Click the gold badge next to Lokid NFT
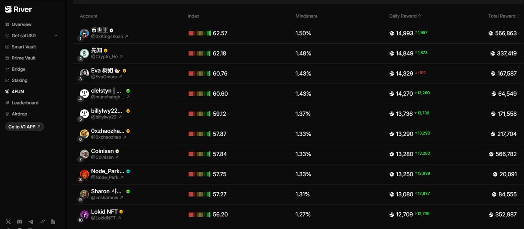The image size is (524, 229). point(121,212)
